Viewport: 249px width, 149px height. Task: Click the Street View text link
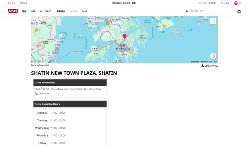point(211,66)
